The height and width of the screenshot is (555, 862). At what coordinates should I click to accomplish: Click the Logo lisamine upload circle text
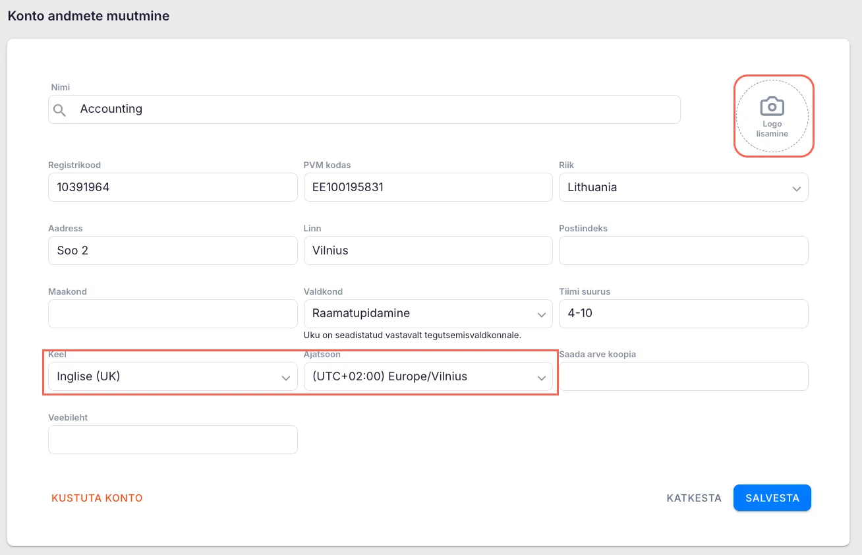(772, 129)
